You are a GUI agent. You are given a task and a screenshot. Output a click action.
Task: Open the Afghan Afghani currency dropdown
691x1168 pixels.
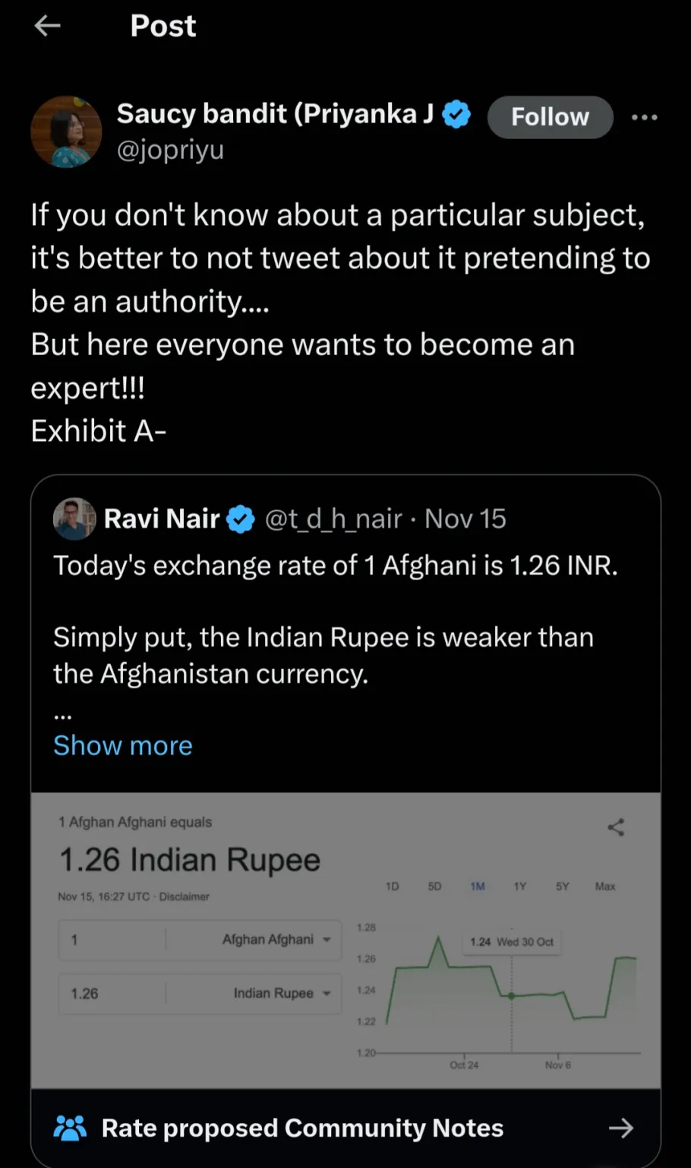[276, 940]
